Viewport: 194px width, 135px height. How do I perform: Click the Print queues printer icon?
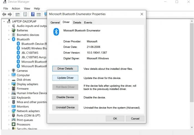[x=13, y=120]
